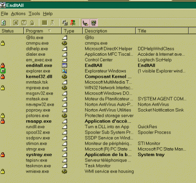The image size is (196, 183).
Task: Open the Actions menu
Action: tap(18, 14)
